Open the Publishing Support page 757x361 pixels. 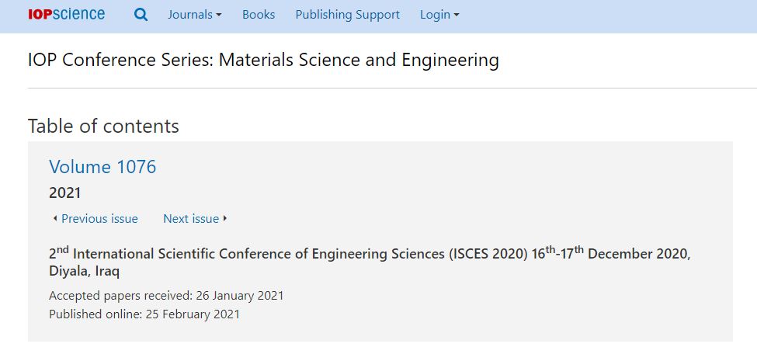348,15
